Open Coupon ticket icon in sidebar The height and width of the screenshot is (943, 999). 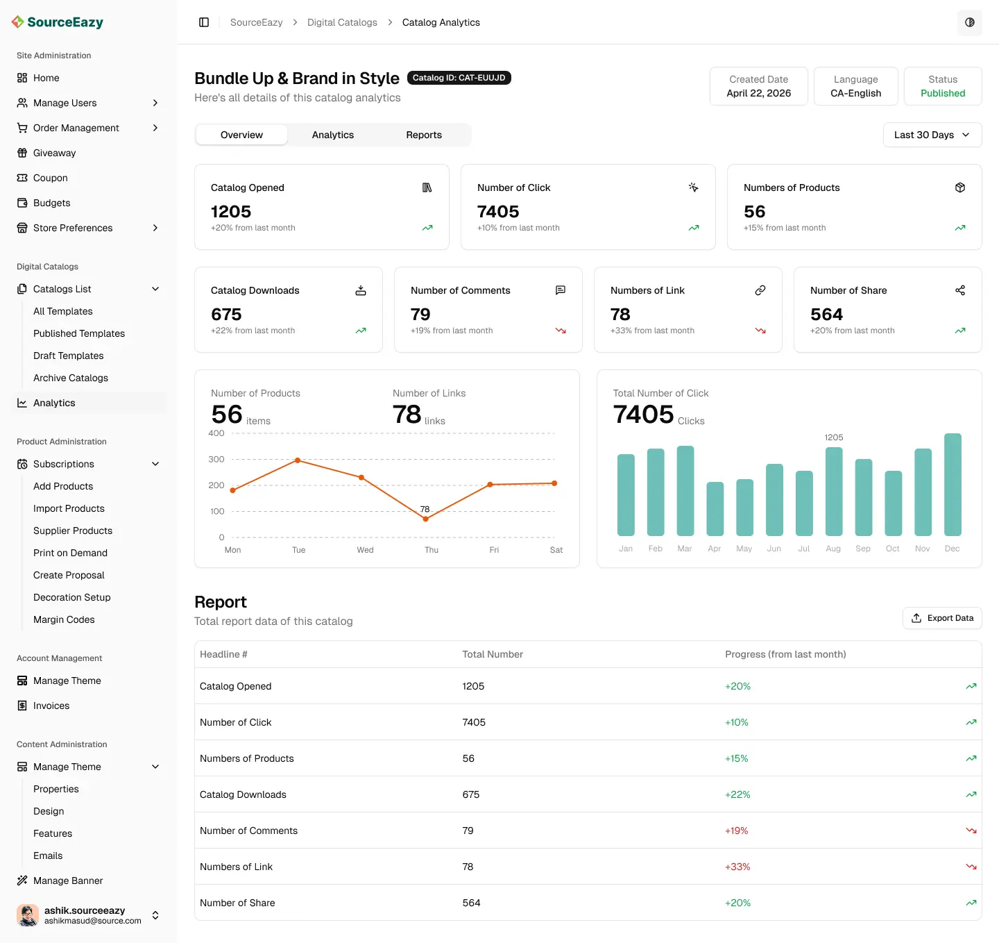22,178
